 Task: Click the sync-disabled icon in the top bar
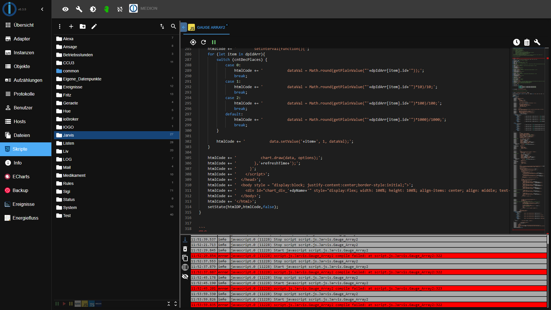click(120, 9)
